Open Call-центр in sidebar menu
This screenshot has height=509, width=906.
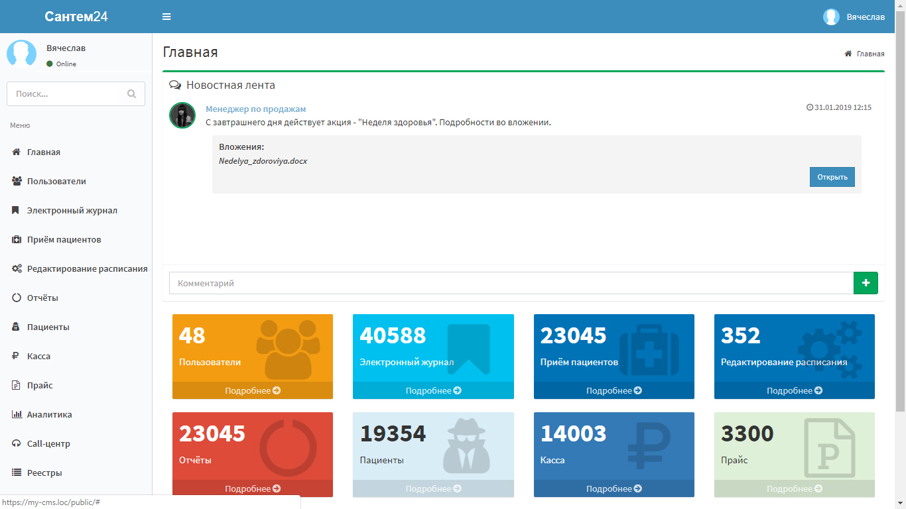pyautogui.click(x=76, y=443)
